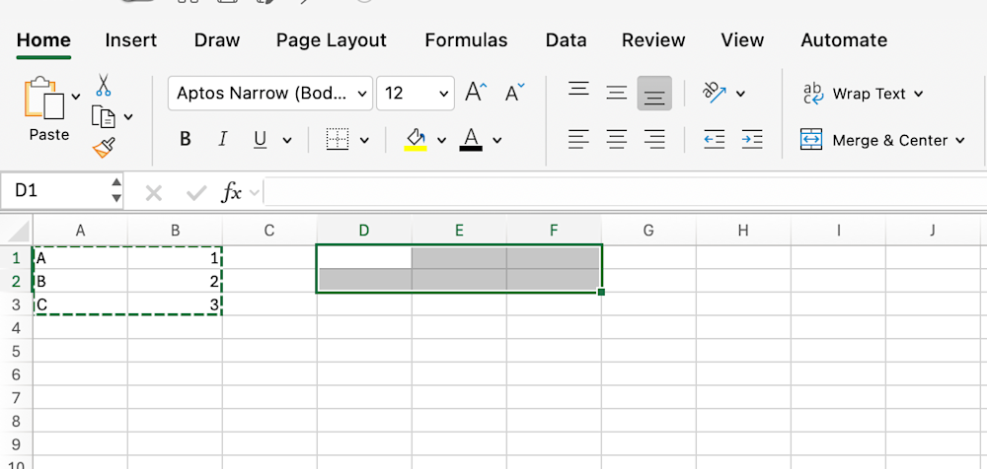
Task: Click the selection fill handle at F2
Action: click(x=601, y=292)
